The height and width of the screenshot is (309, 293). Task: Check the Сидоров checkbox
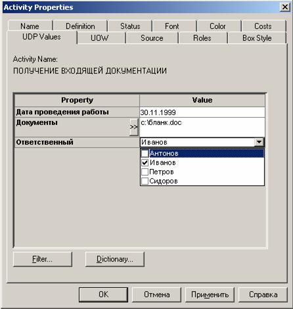coord(145,181)
